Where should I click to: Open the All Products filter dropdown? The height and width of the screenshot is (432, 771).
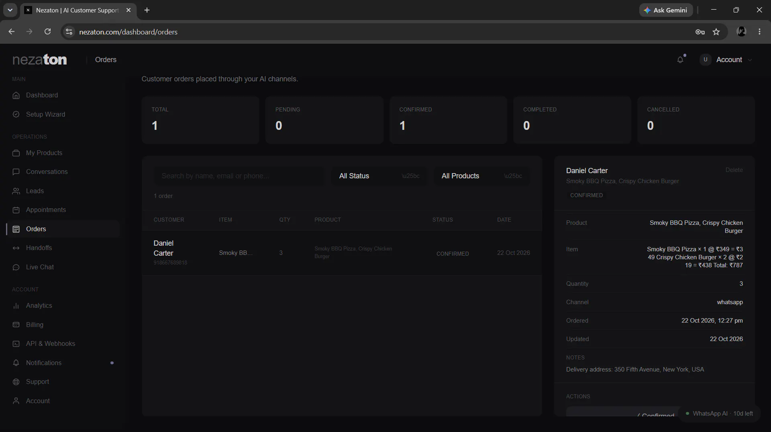tap(482, 176)
